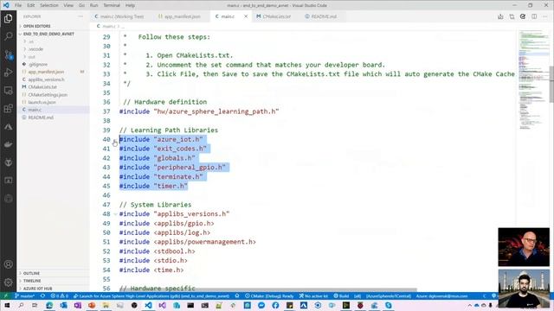The image size is (554, 311).
Task: Open the Help menu
Action: tap(130, 5)
